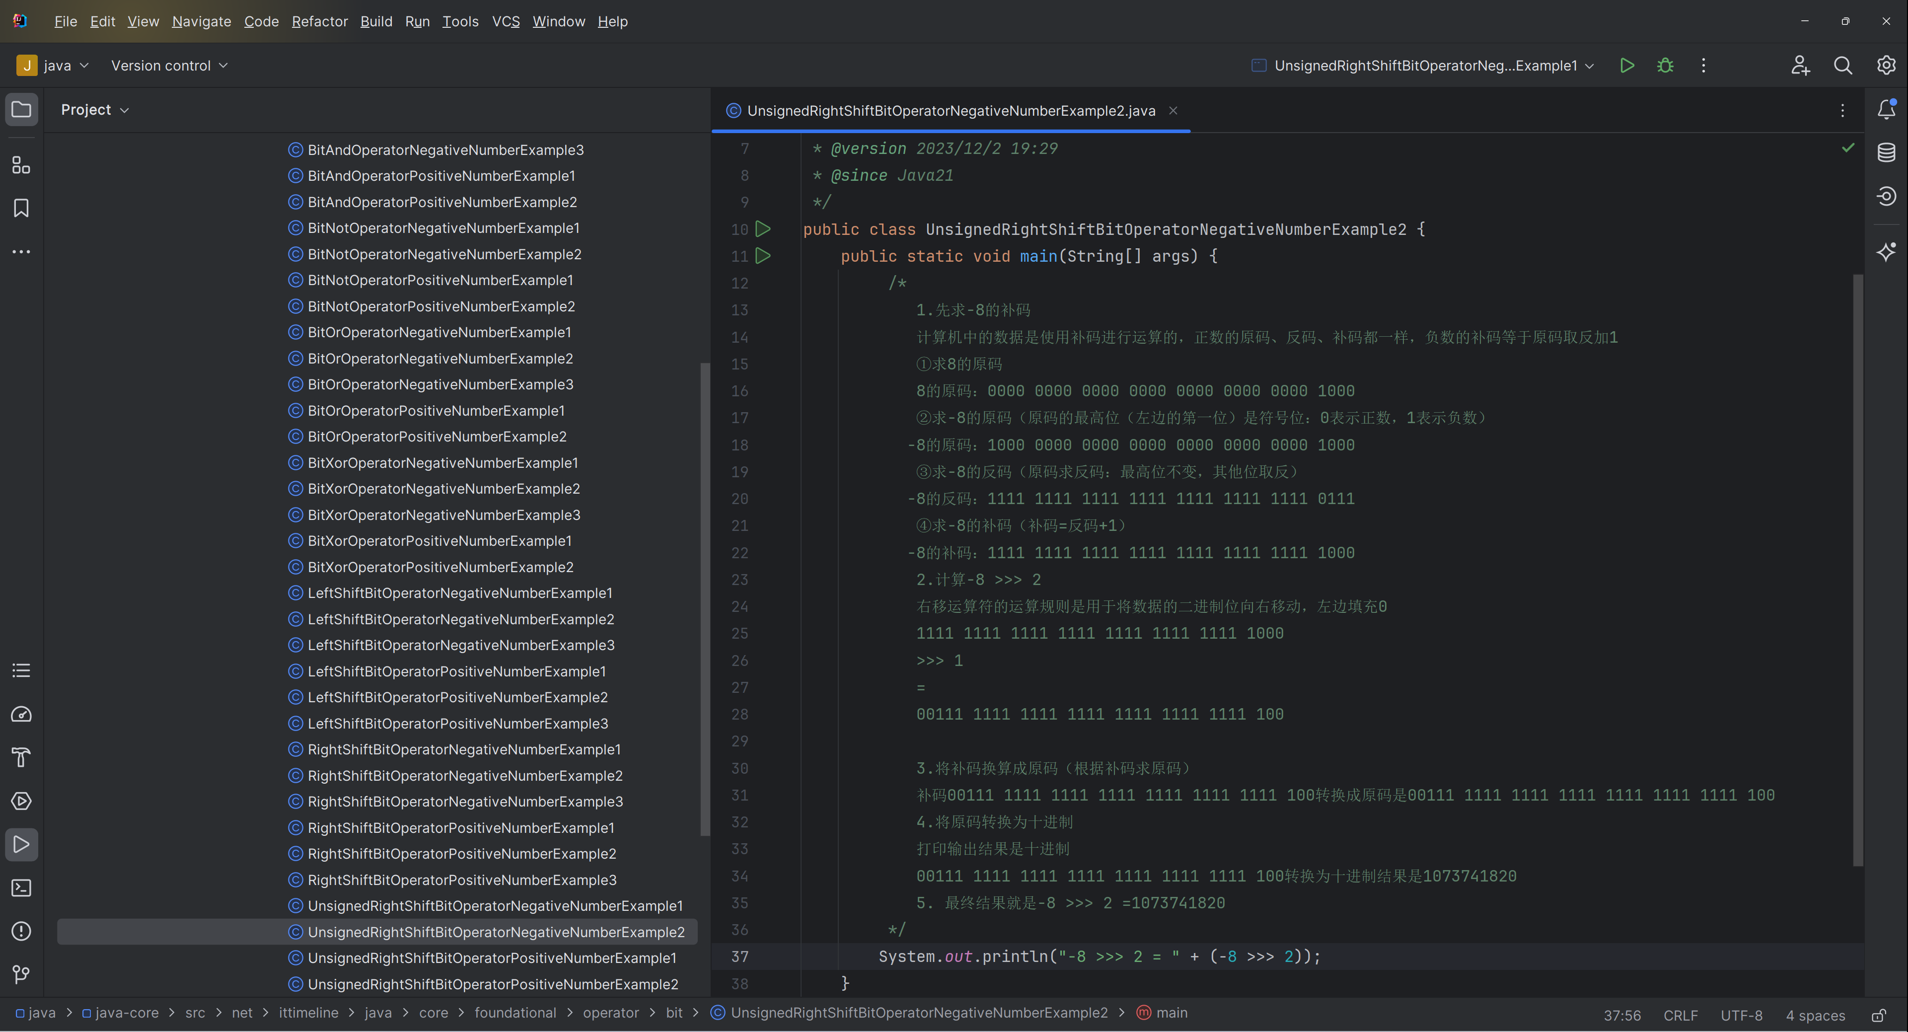Open the Database tool window
The image size is (1908, 1032).
[x=1887, y=152]
